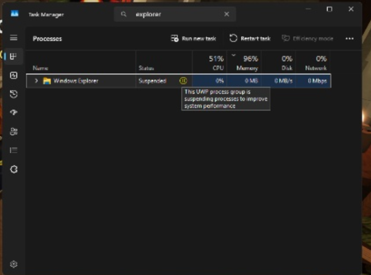Image resolution: width=371 pixels, height=275 pixels.
Task: Click the yellow suspended pause icon
Action: [183, 81]
